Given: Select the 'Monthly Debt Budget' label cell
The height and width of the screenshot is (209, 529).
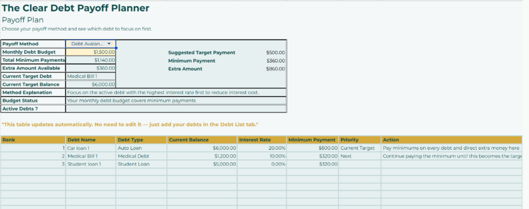Looking at the screenshot, I should point(33,52).
